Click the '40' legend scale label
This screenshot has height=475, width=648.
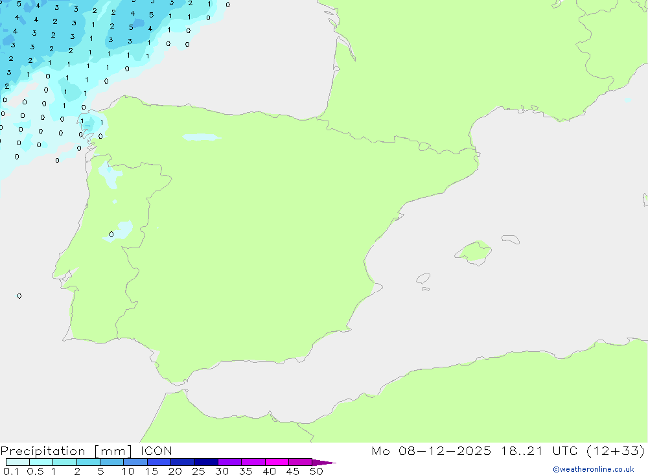(x=269, y=471)
